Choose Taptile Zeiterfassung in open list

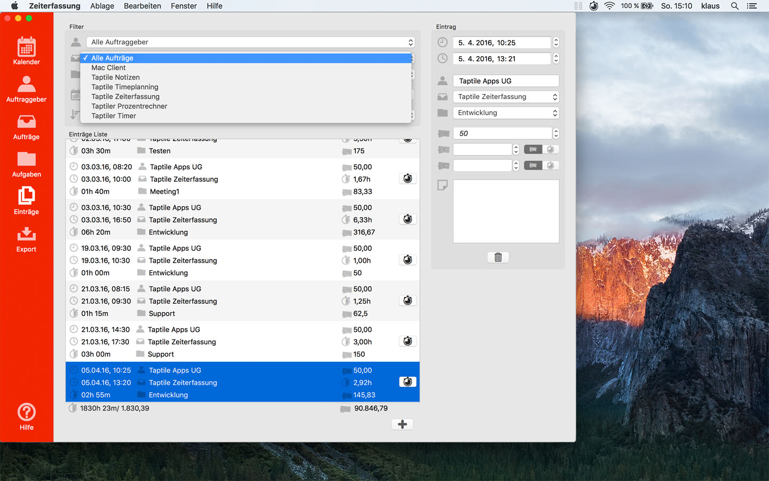click(246, 96)
